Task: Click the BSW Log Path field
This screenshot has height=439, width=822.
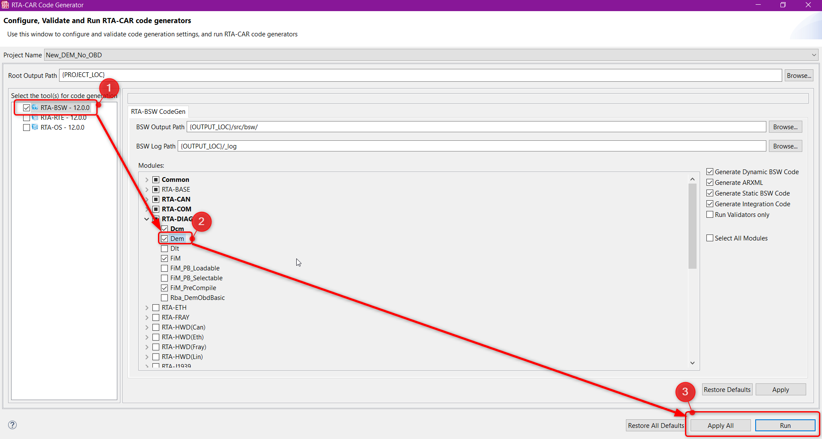Action: pyautogui.click(x=472, y=146)
